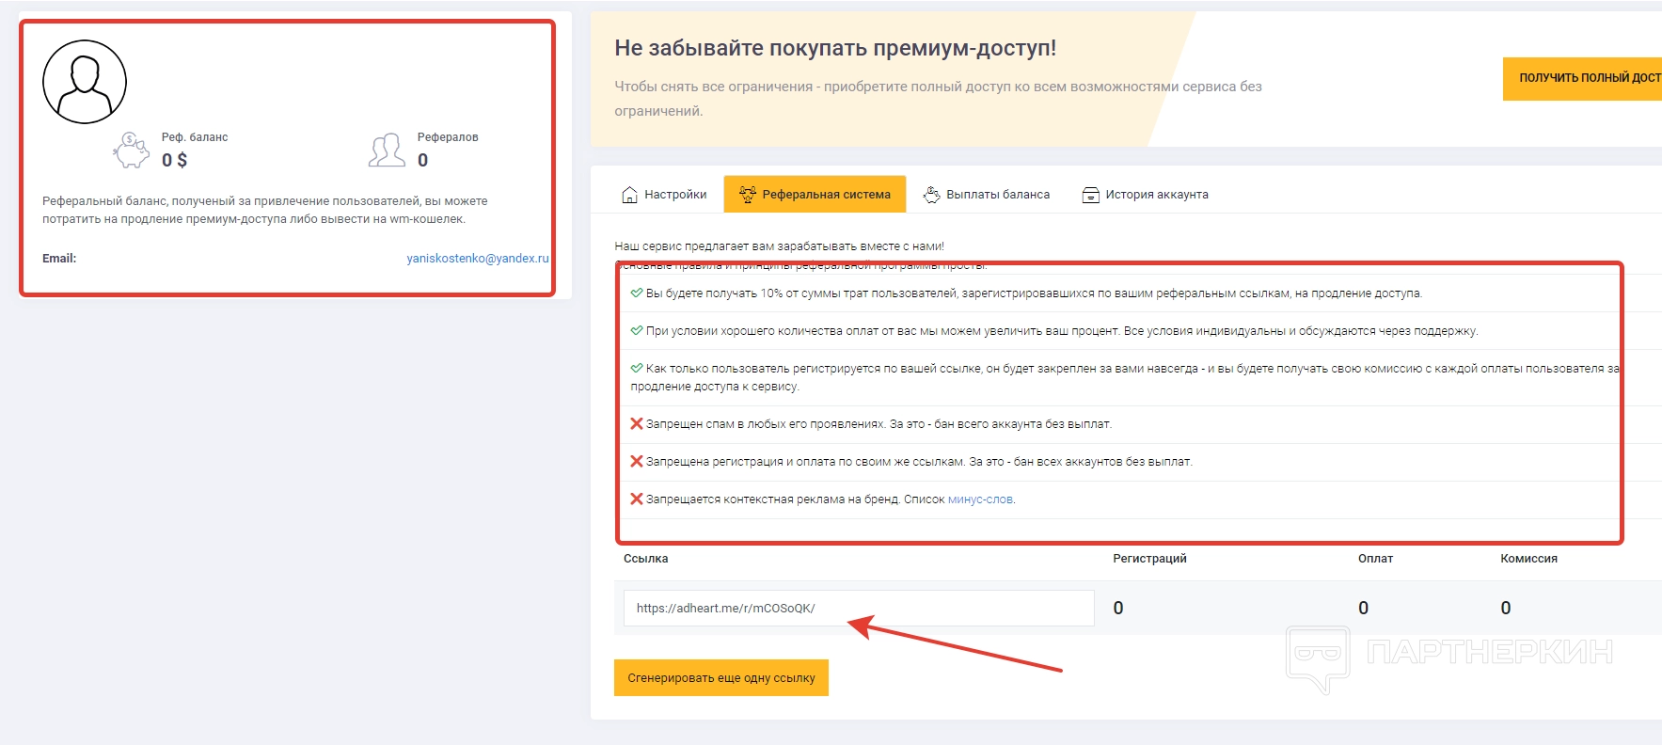Click the piggy bank icon beside Реф. баланс

132,151
